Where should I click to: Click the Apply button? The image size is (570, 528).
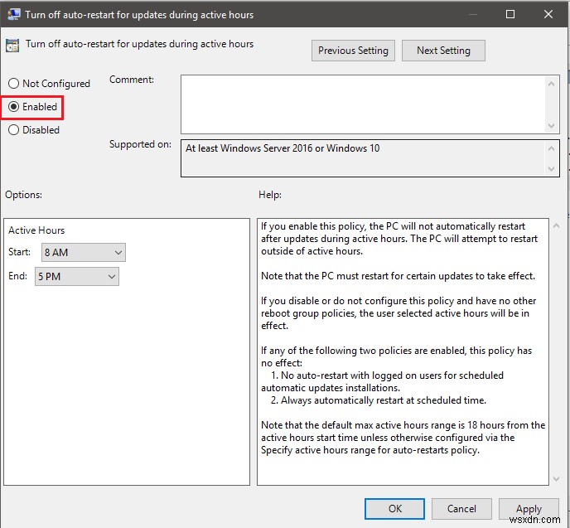(529, 508)
